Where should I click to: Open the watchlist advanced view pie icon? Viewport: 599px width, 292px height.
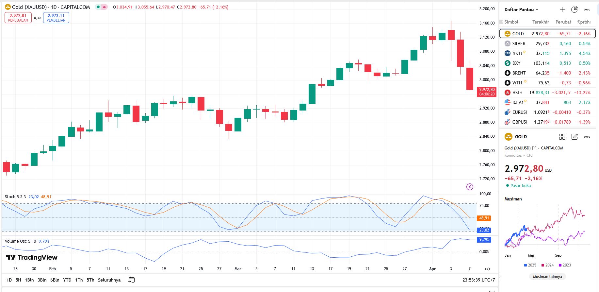pos(575,9)
